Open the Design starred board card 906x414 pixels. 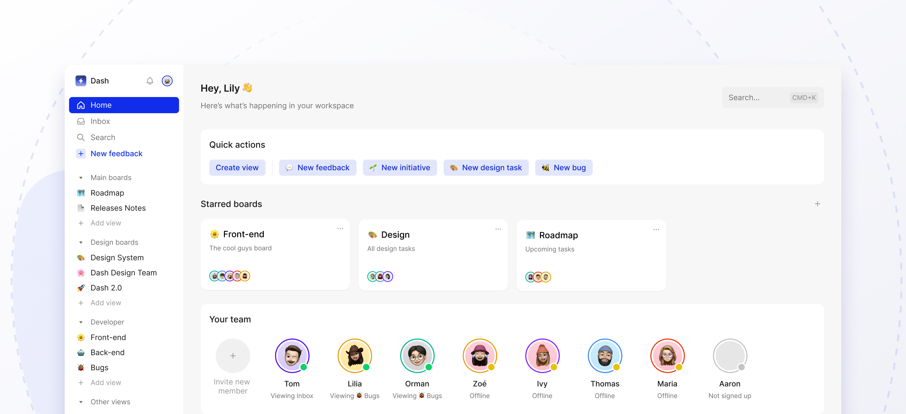pyautogui.click(x=433, y=255)
